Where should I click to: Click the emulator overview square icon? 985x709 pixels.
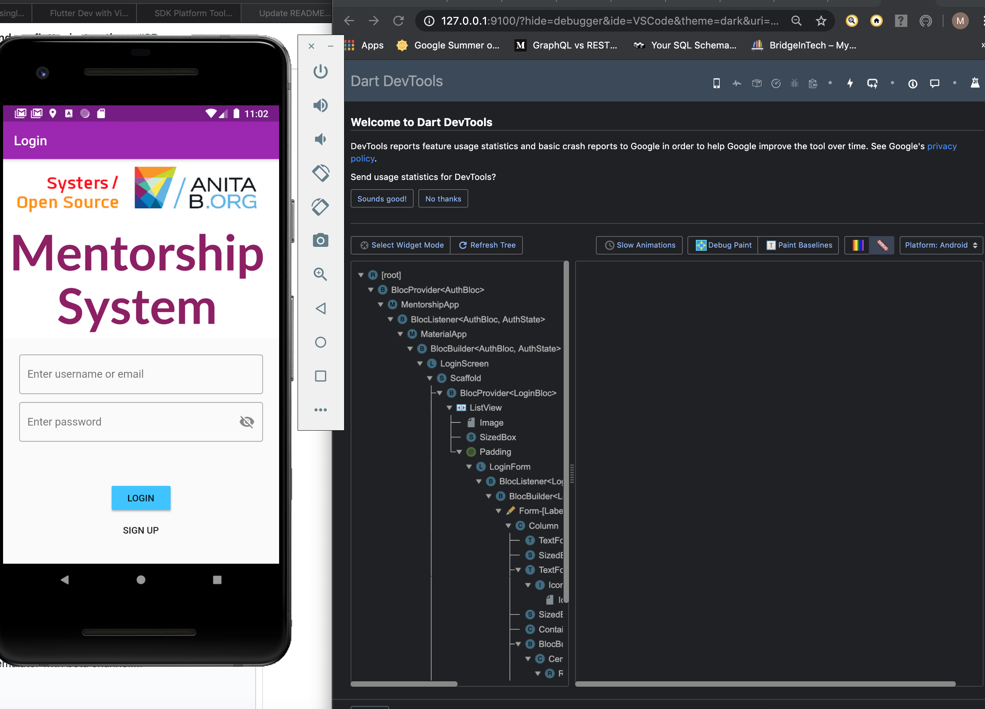[321, 376]
